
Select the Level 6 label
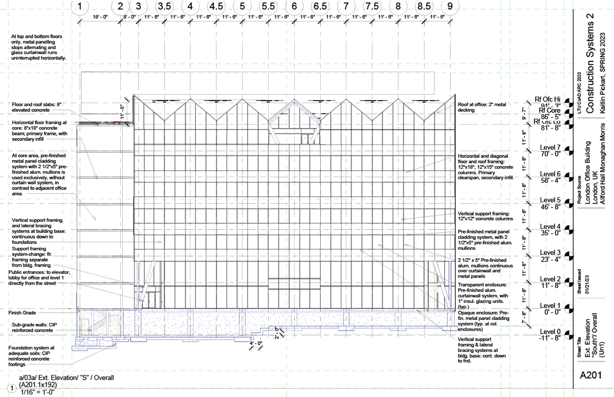(x=551, y=174)
